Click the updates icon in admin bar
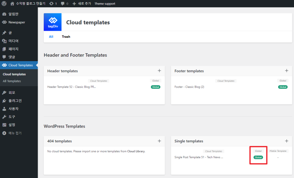 (x=51, y=3)
